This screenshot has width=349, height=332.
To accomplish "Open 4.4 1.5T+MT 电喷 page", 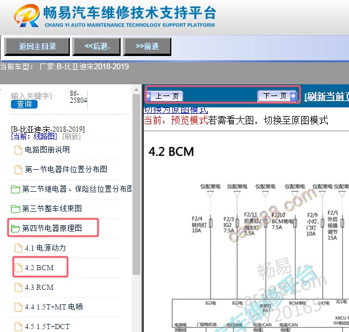I will tap(54, 307).
